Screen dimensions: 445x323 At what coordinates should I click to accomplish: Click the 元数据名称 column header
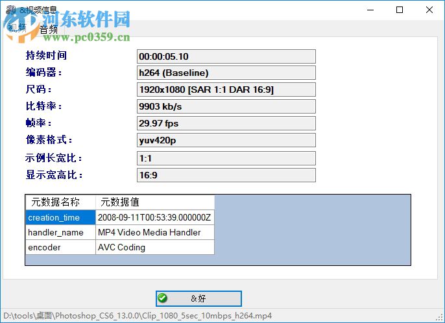[60, 202]
